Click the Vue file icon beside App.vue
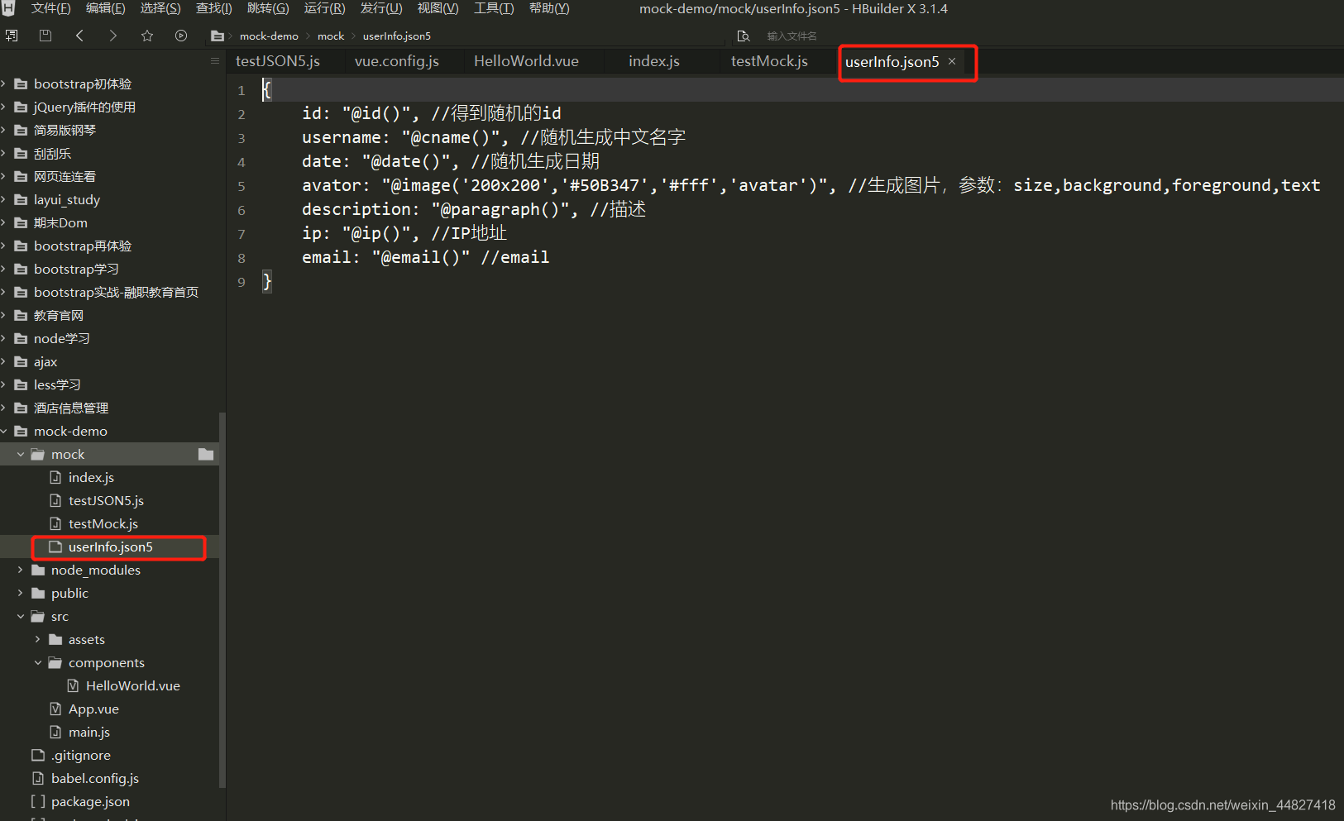 [x=55, y=709]
